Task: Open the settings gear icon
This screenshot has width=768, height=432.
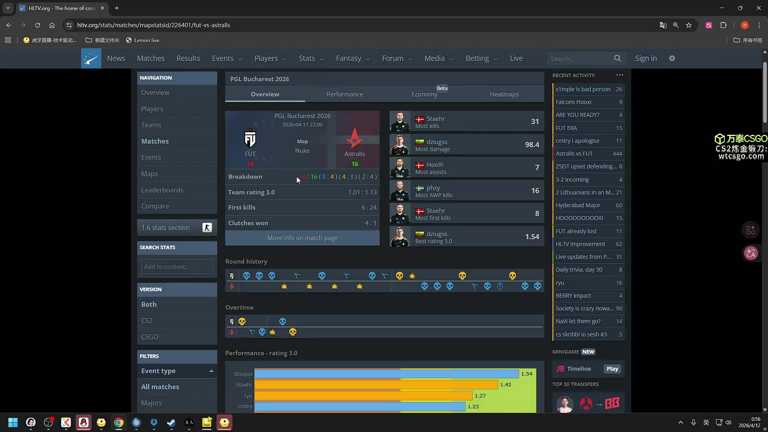Action: click(672, 58)
